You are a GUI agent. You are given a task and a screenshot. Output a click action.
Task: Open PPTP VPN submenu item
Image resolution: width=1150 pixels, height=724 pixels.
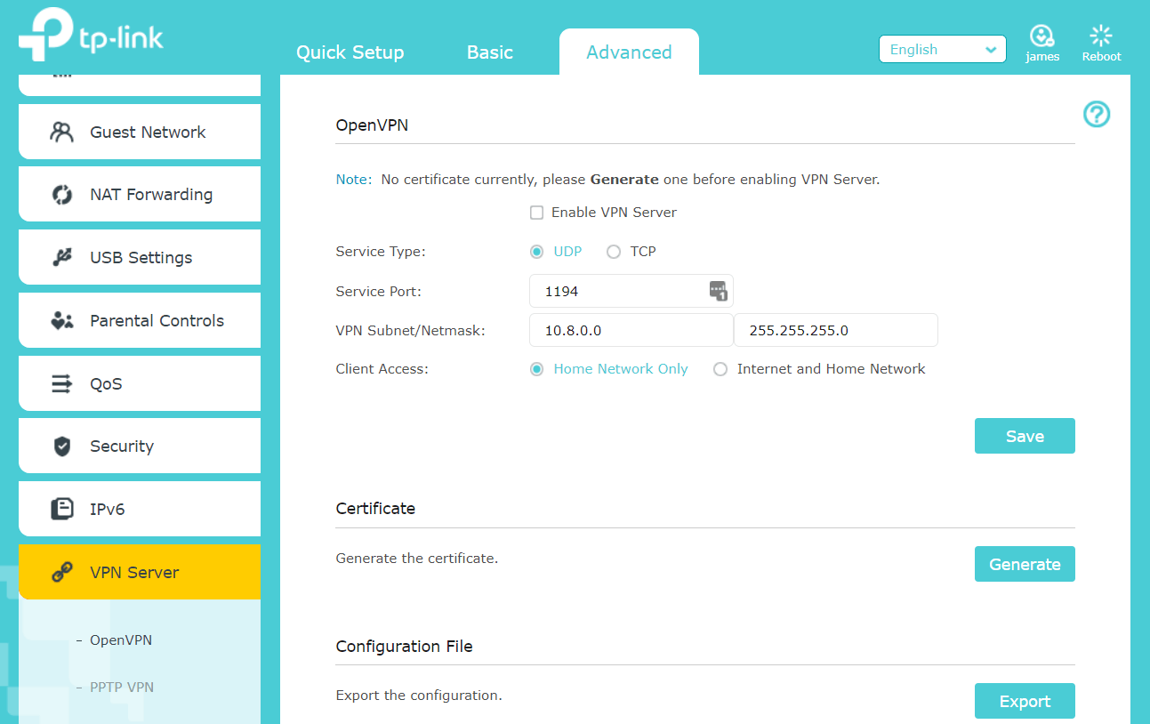(121, 687)
